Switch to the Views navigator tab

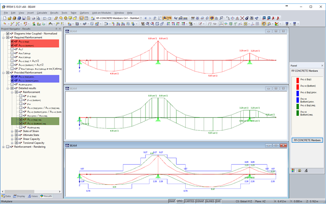pos(33,196)
